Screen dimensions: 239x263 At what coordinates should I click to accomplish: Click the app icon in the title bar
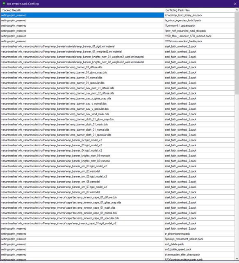tap(4, 4)
